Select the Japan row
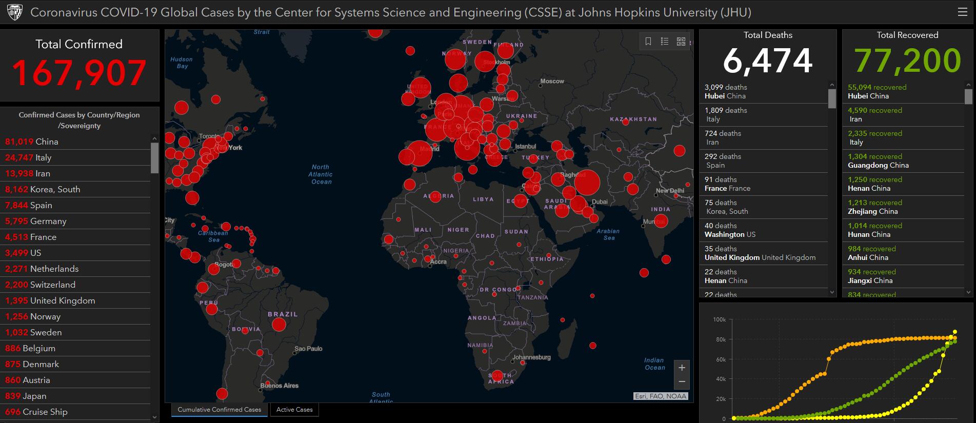The height and width of the screenshot is (423, 976). coord(75,396)
